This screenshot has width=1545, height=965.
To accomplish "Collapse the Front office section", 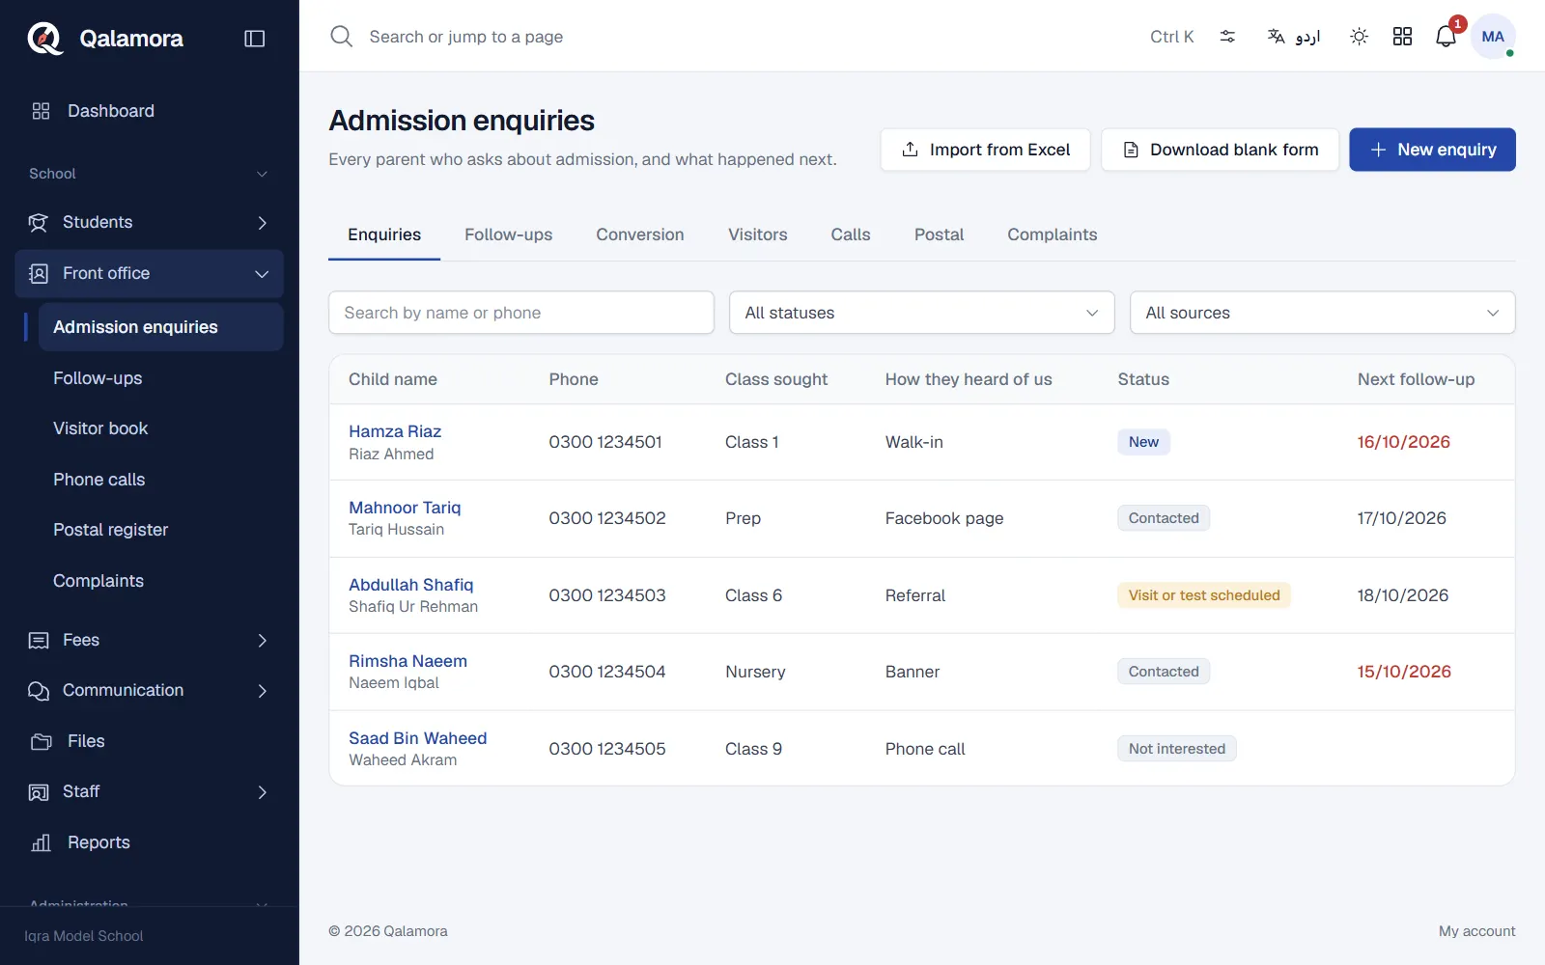I will click(x=149, y=273).
